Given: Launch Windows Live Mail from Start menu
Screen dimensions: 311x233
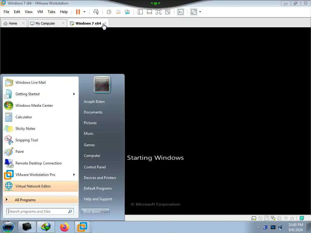Looking at the screenshot, I should (41, 83).
